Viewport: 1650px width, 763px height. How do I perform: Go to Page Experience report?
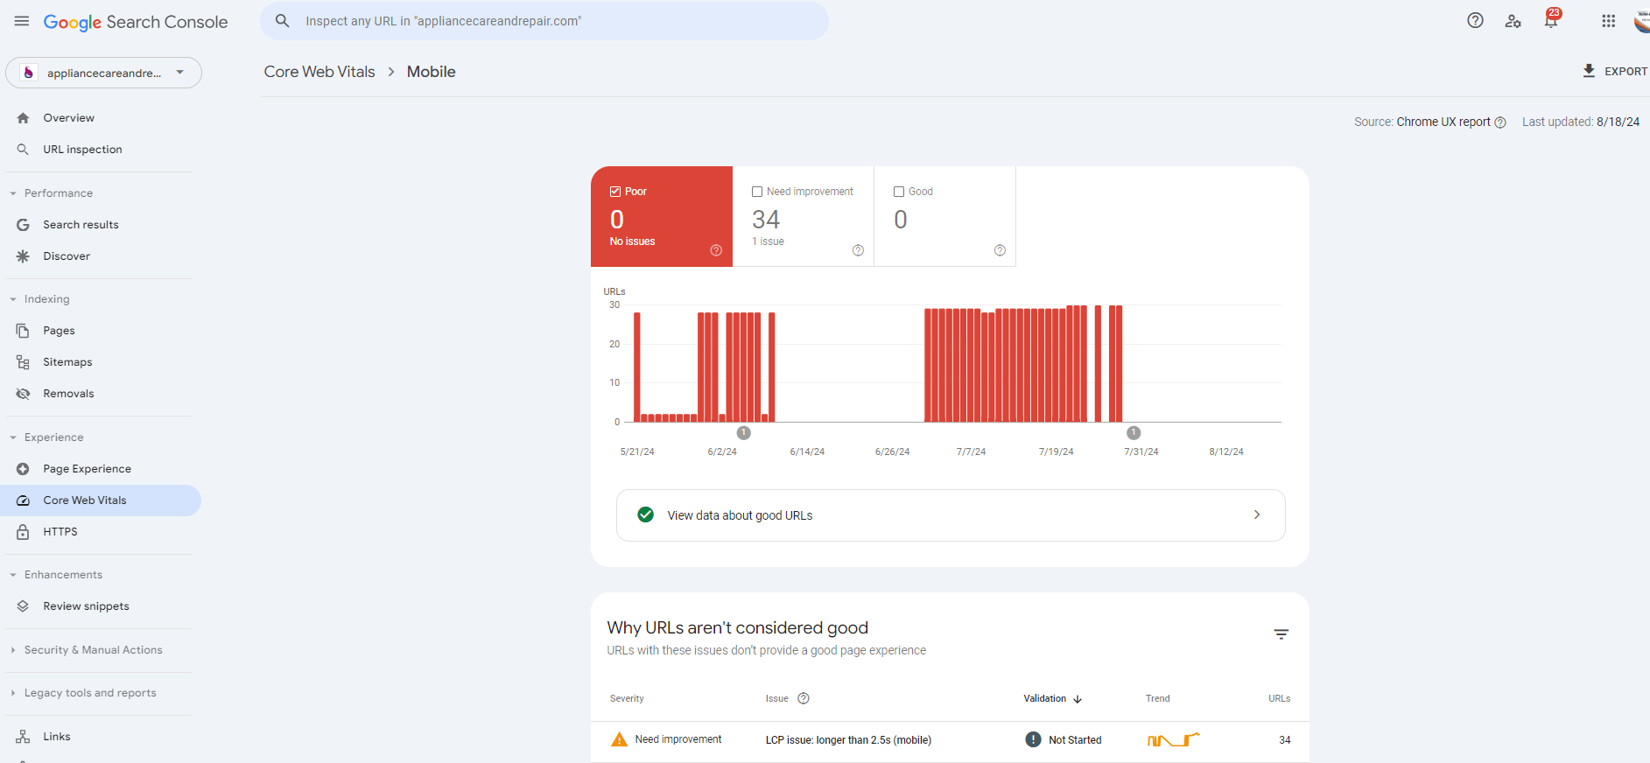(87, 469)
